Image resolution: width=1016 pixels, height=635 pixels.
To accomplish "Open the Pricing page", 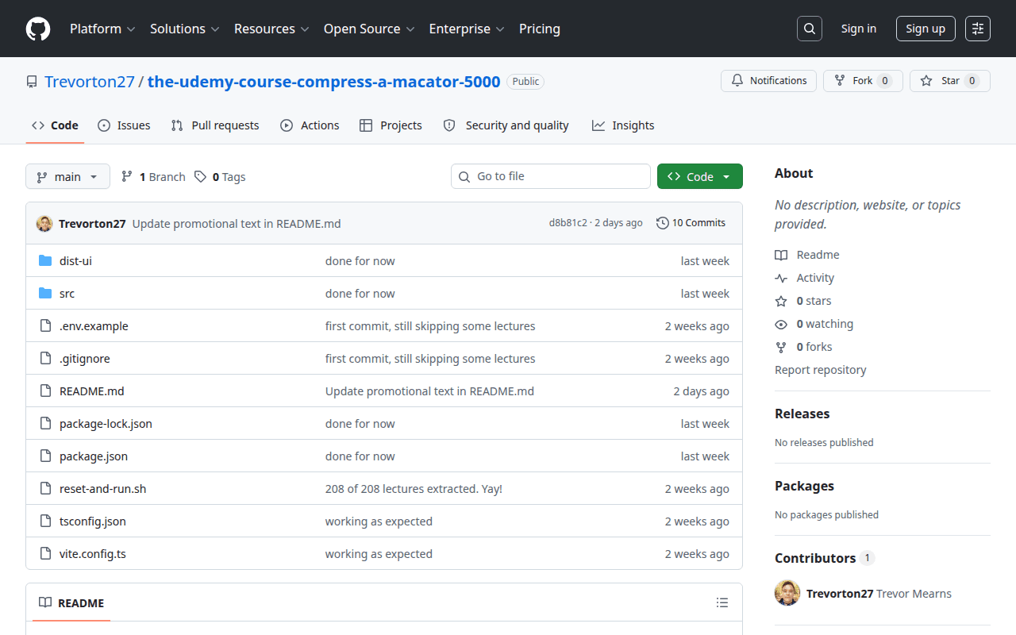I will 540,29.
